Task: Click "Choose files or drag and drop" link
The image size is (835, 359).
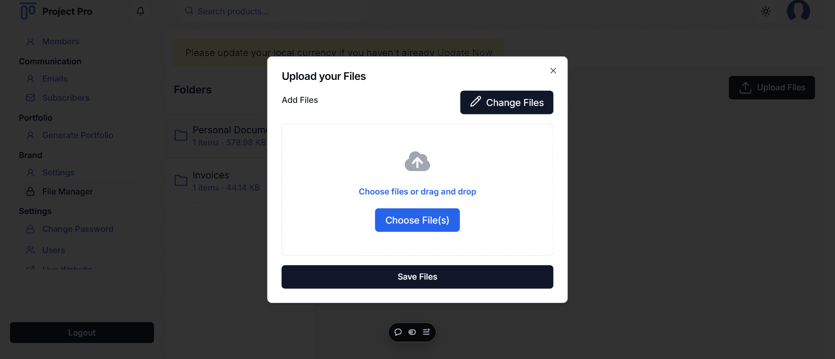Action: coord(417,192)
